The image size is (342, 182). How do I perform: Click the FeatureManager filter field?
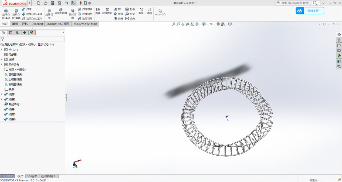tap(32, 39)
